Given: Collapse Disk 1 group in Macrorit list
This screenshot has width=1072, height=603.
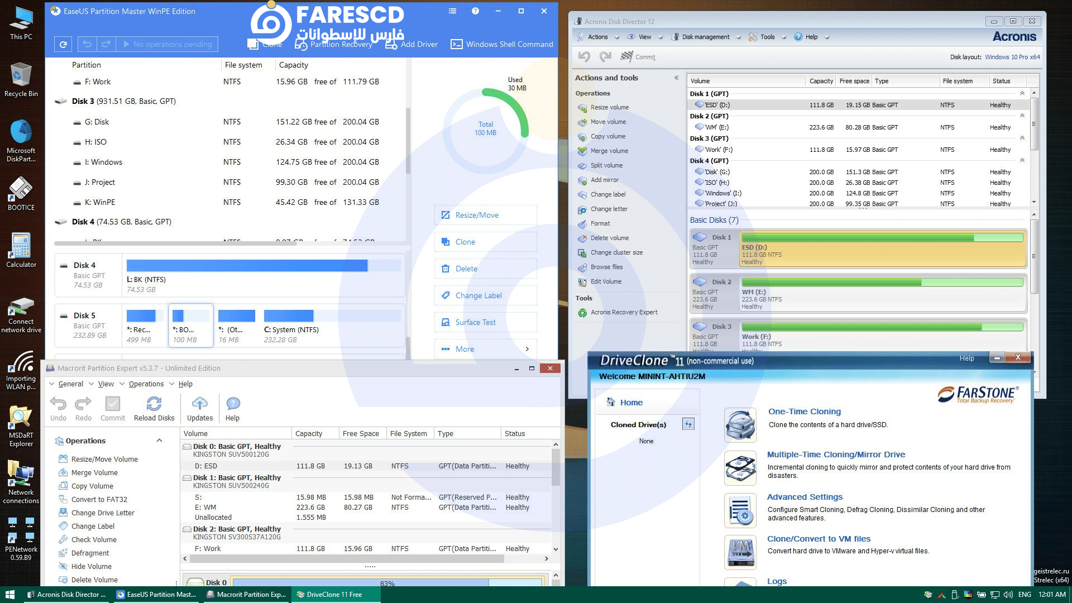Looking at the screenshot, I should [x=187, y=478].
